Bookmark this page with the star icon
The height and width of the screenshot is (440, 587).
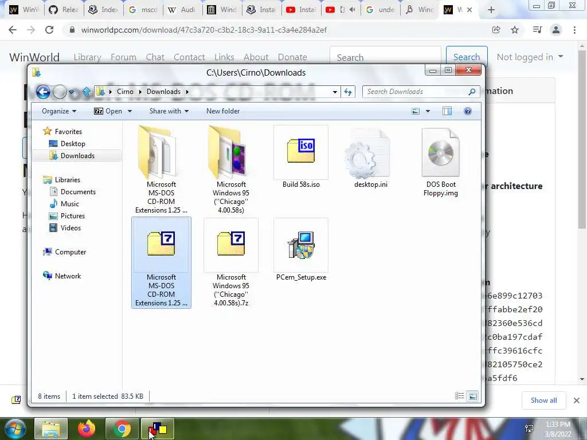tap(515, 30)
